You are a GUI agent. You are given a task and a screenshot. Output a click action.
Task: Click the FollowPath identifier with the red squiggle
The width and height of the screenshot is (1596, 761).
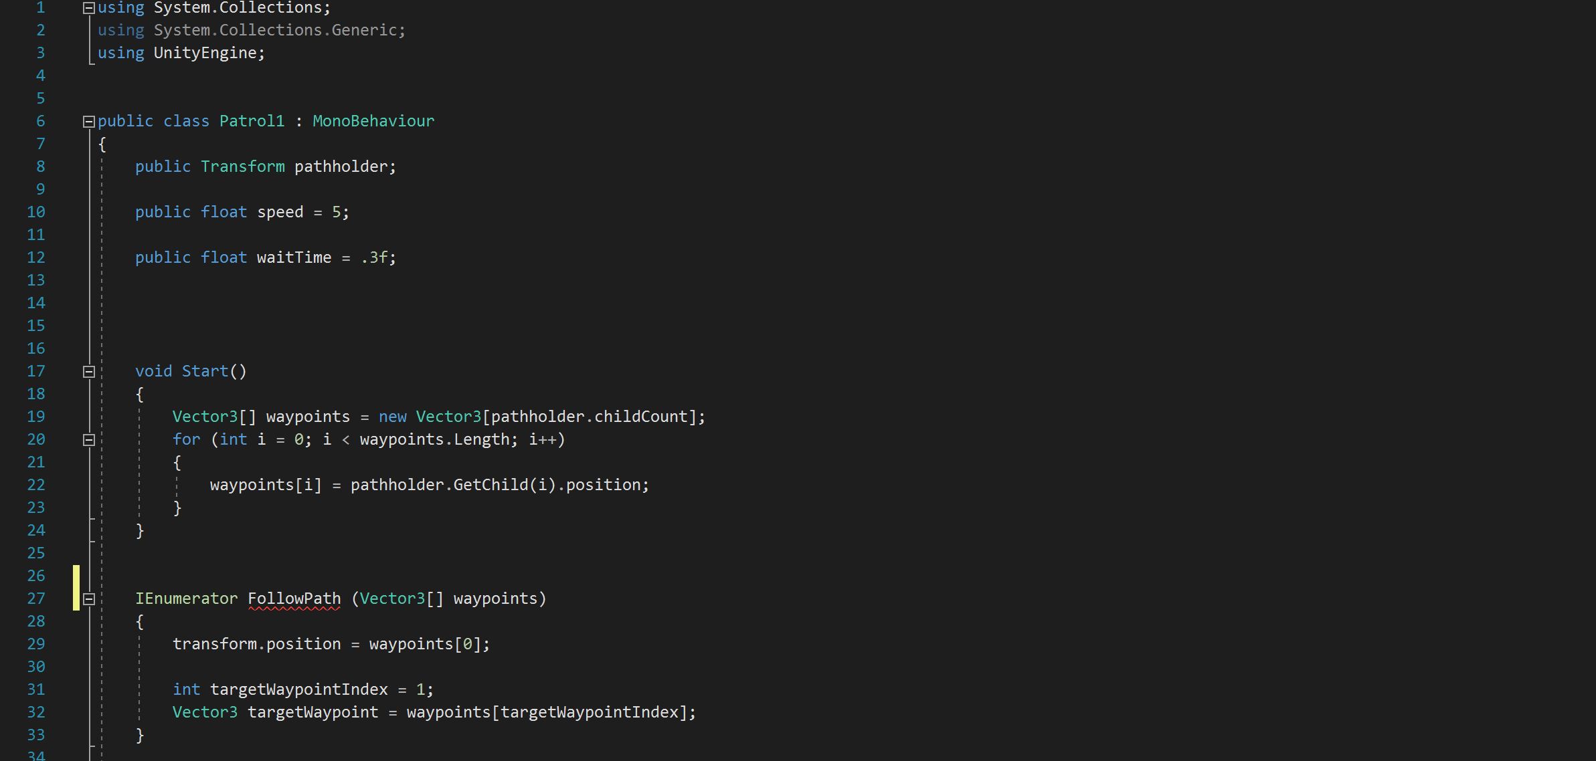(x=294, y=599)
